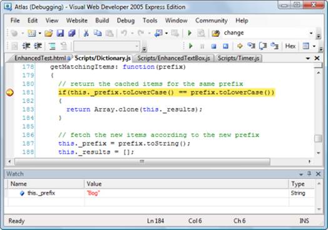
Task: Select the Scripts/Dictionary.js tab
Action: click(x=103, y=58)
